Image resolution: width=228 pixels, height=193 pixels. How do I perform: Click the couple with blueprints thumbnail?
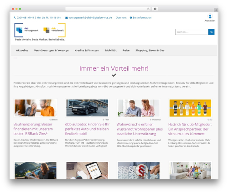click(x=36, y=108)
